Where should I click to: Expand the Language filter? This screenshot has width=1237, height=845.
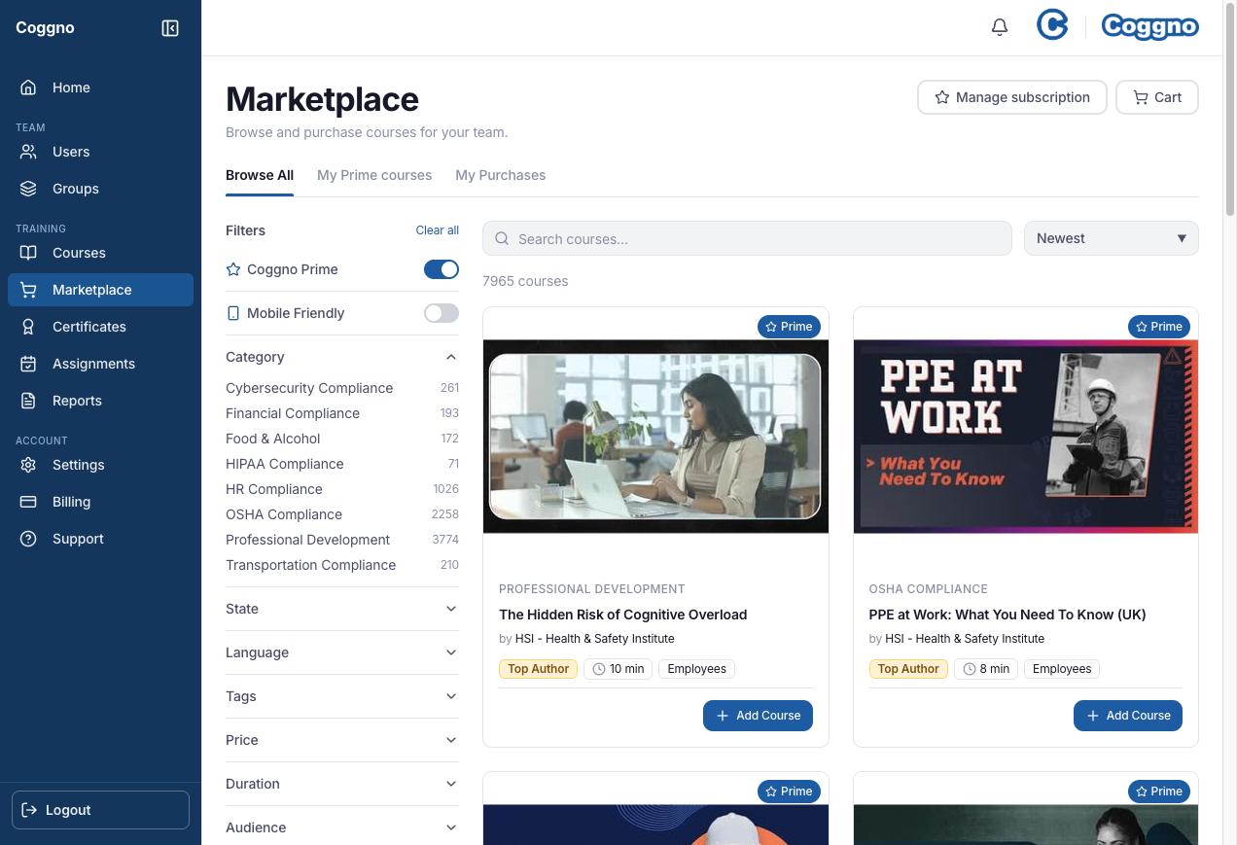tap(342, 652)
